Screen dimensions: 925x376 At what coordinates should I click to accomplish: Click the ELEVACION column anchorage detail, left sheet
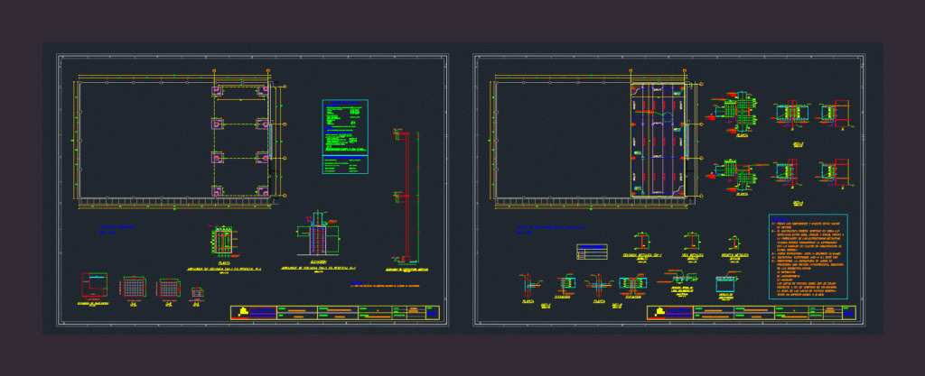pos(319,233)
